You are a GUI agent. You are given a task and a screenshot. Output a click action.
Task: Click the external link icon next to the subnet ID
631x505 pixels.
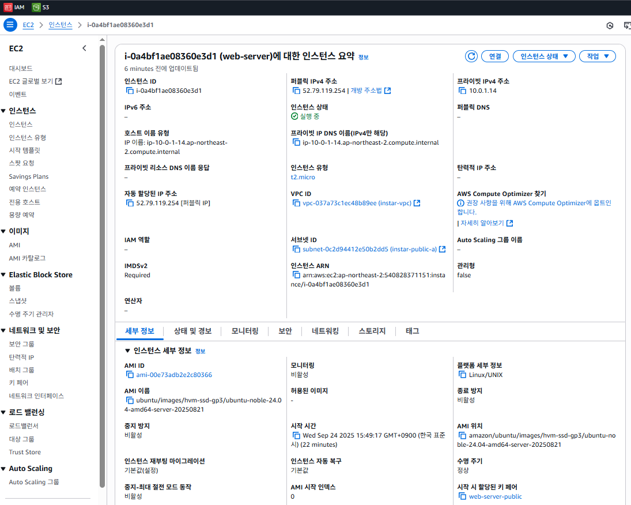(442, 249)
